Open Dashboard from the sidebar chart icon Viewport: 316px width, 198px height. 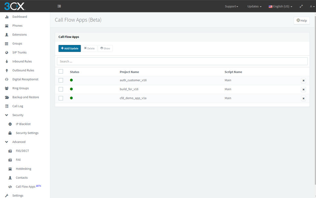(x=7, y=17)
